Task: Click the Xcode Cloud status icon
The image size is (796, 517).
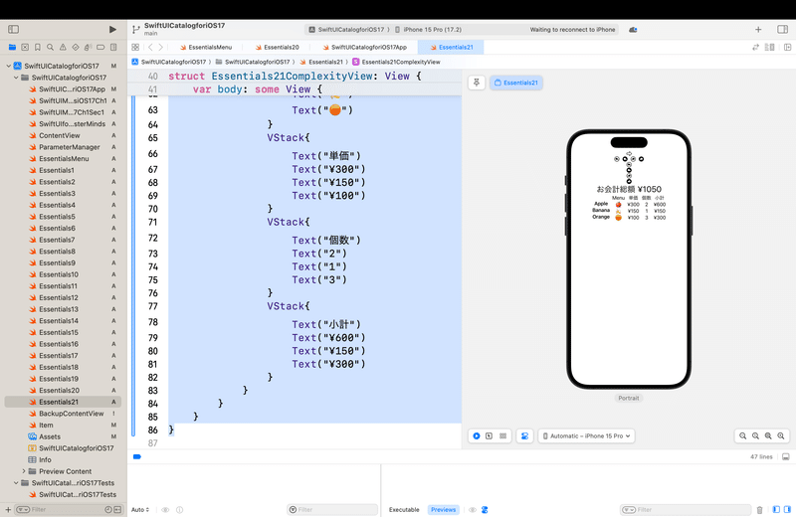Action: [633, 30]
